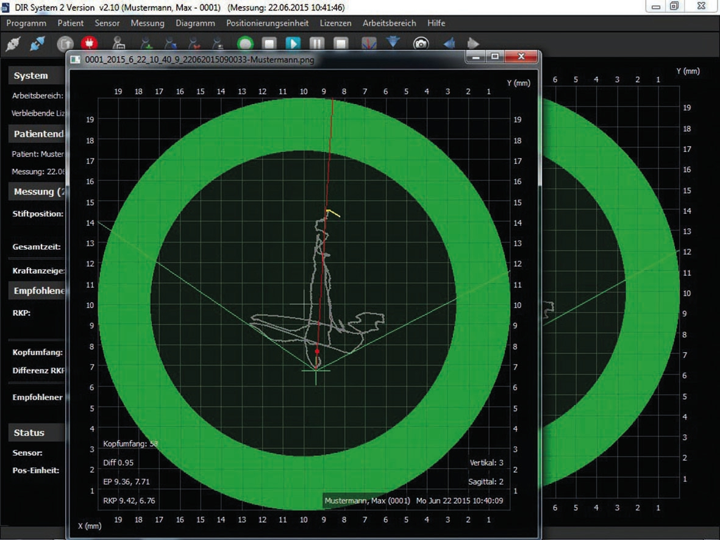This screenshot has width=720, height=540.
Task: Open the Positionierungseinheit menu
Action: click(267, 23)
